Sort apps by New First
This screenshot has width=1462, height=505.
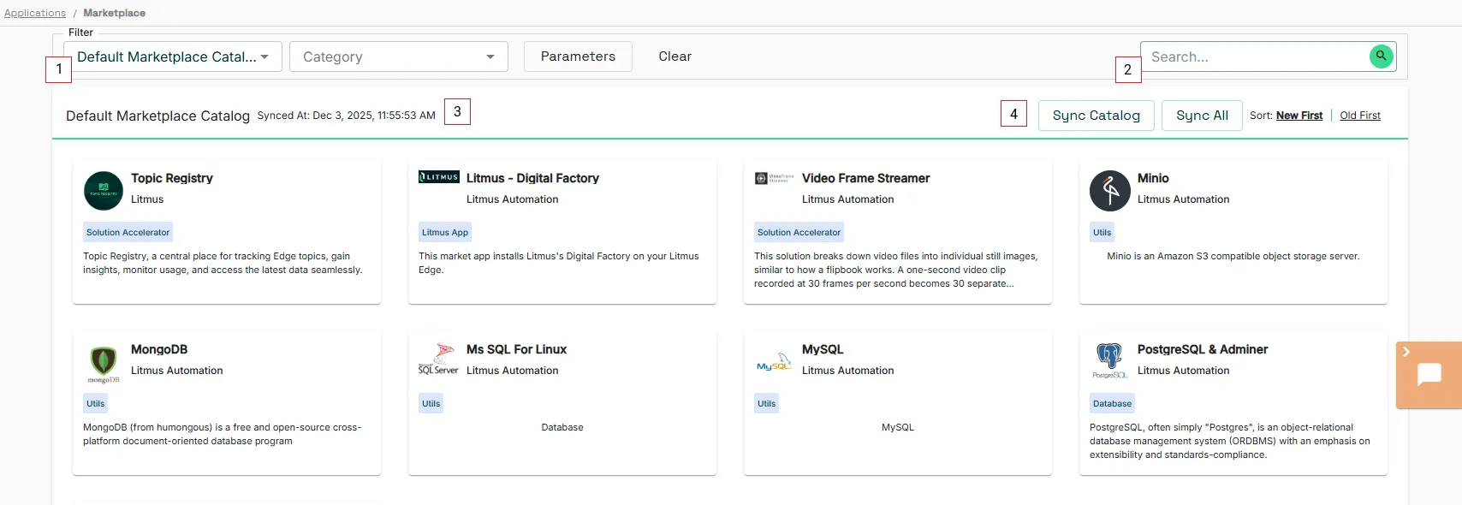1299,116
